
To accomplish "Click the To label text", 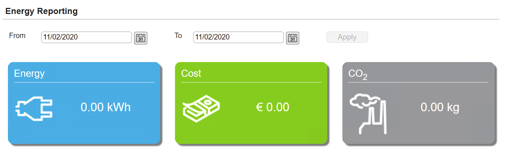I will coord(178,36).
